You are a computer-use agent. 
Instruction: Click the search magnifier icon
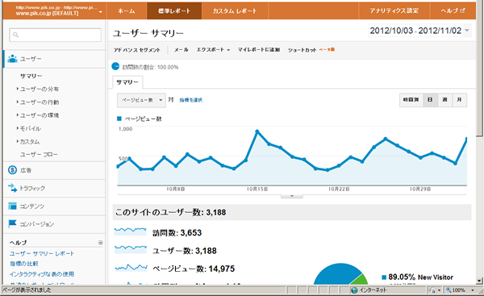[16, 35]
